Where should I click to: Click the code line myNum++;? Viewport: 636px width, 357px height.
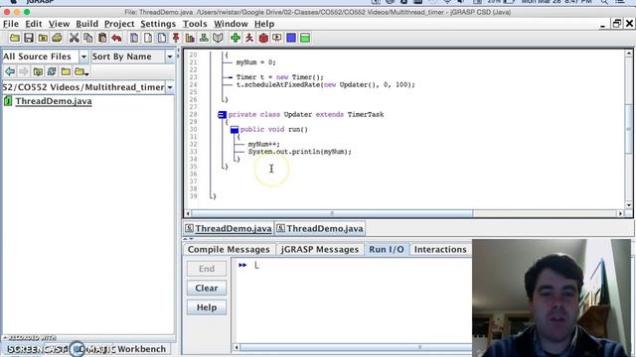(x=263, y=144)
